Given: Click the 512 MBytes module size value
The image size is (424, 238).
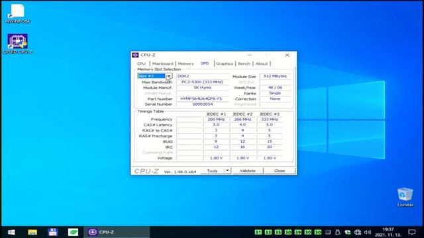Looking at the screenshot, I should coord(275,76).
